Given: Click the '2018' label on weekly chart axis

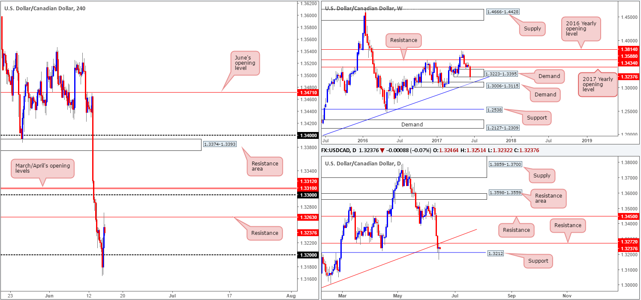Looking at the screenshot, I should 511,140.
